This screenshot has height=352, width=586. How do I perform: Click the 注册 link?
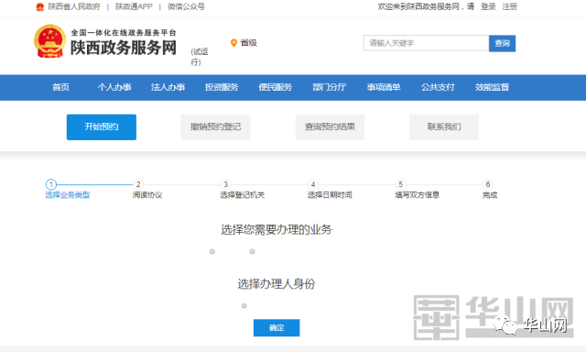pyautogui.click(x=509, y=6)
